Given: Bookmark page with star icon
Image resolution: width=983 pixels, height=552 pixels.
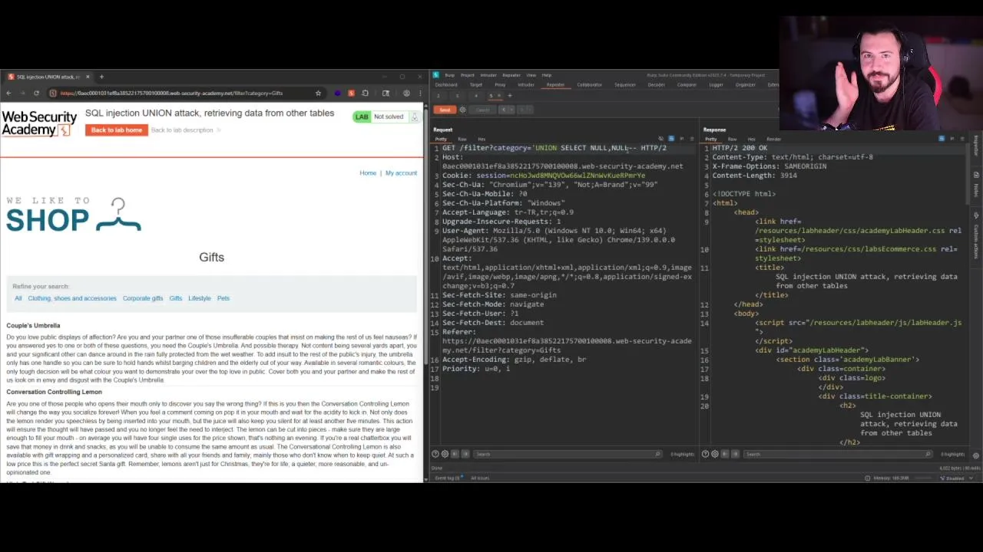Looking at the screenshot, I should pos(318,94).
